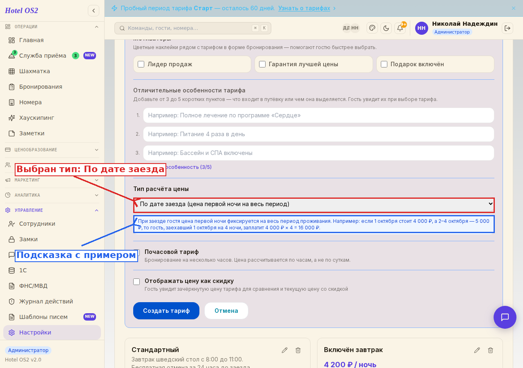
Task: Open notifications bell icon
Action: pos(400,28)
